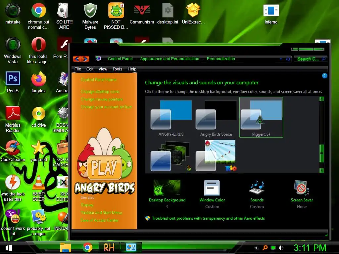The width and height of the screenshot is (339, 254).
Task: Select the Yahoo 'doesn't work lol' icon
Action: (13, 216)
